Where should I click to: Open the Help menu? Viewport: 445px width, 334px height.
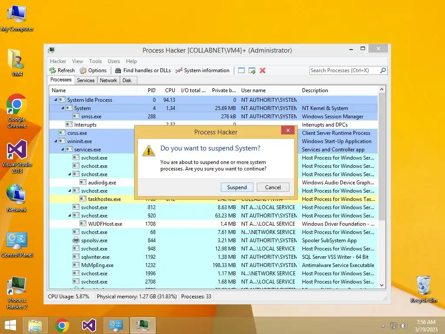pyautogui.click(x=131, y=61)
